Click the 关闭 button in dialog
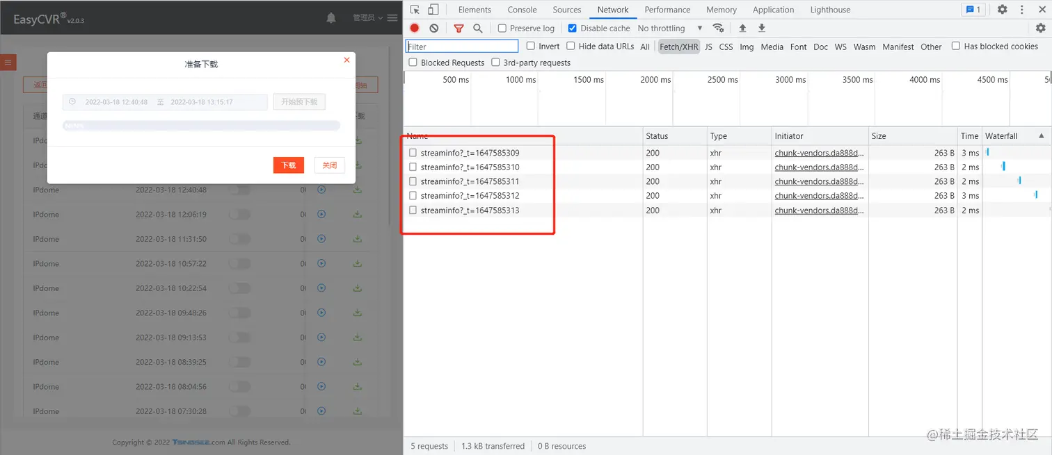 [x=330, y=165]
